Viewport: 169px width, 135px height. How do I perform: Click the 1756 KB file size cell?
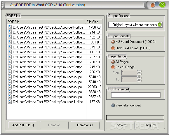(x=95, y=27)
